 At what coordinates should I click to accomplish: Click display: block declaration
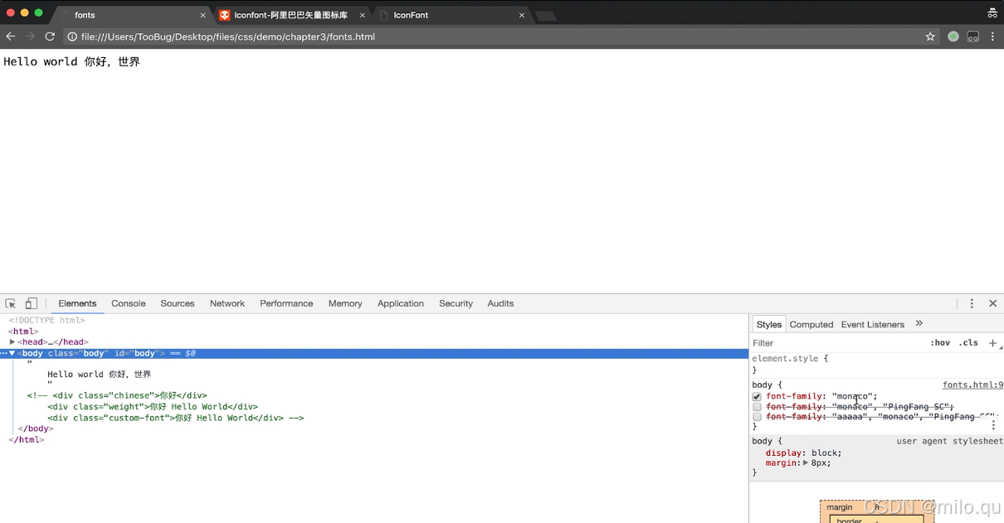pyautogui.click(x=803, y=453)
